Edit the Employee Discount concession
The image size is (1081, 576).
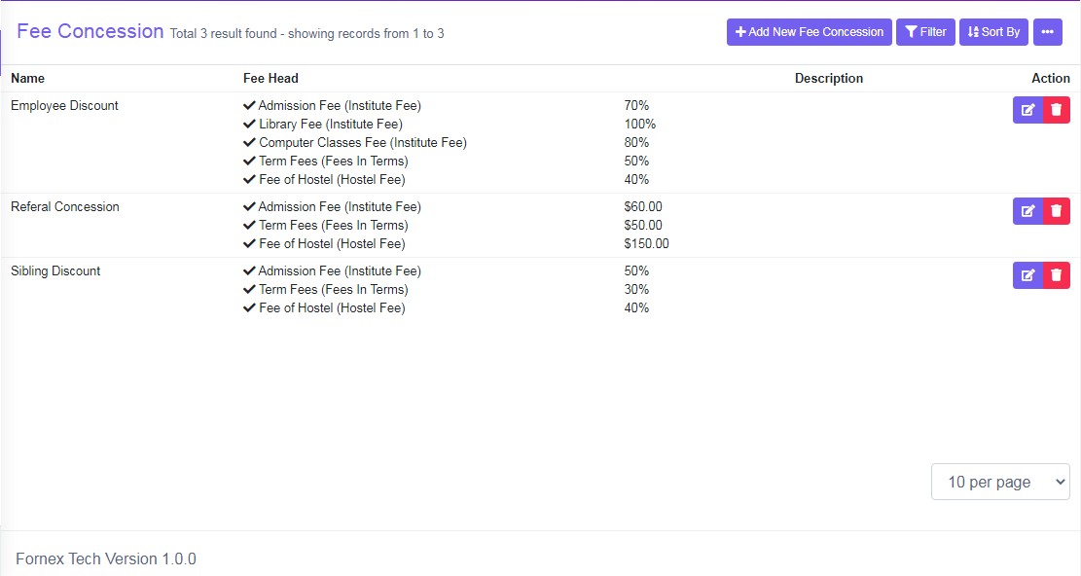(1027, 110)
